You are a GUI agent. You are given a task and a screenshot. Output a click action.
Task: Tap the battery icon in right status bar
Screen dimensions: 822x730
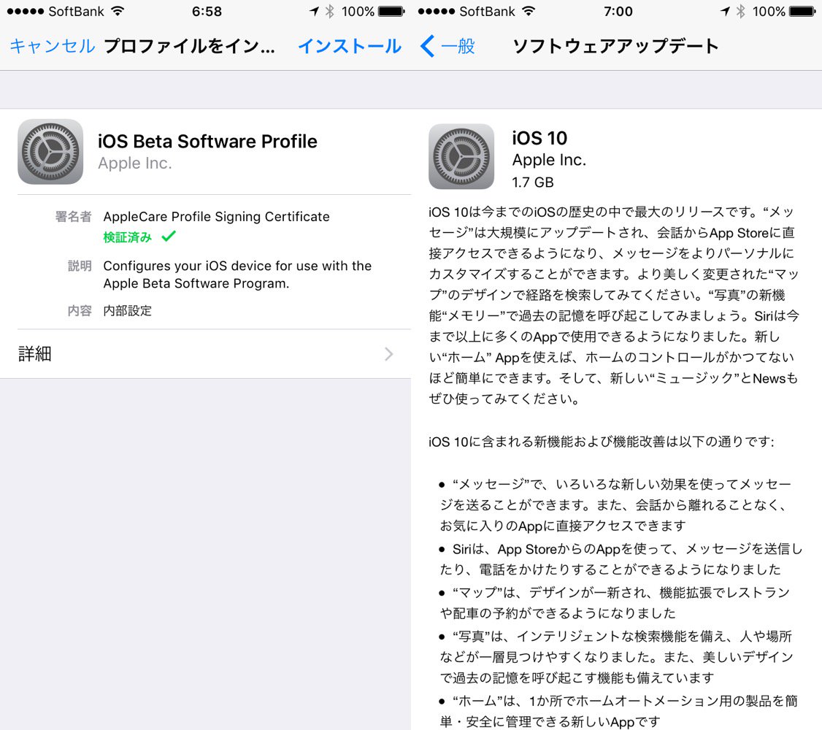click(802, 12)
